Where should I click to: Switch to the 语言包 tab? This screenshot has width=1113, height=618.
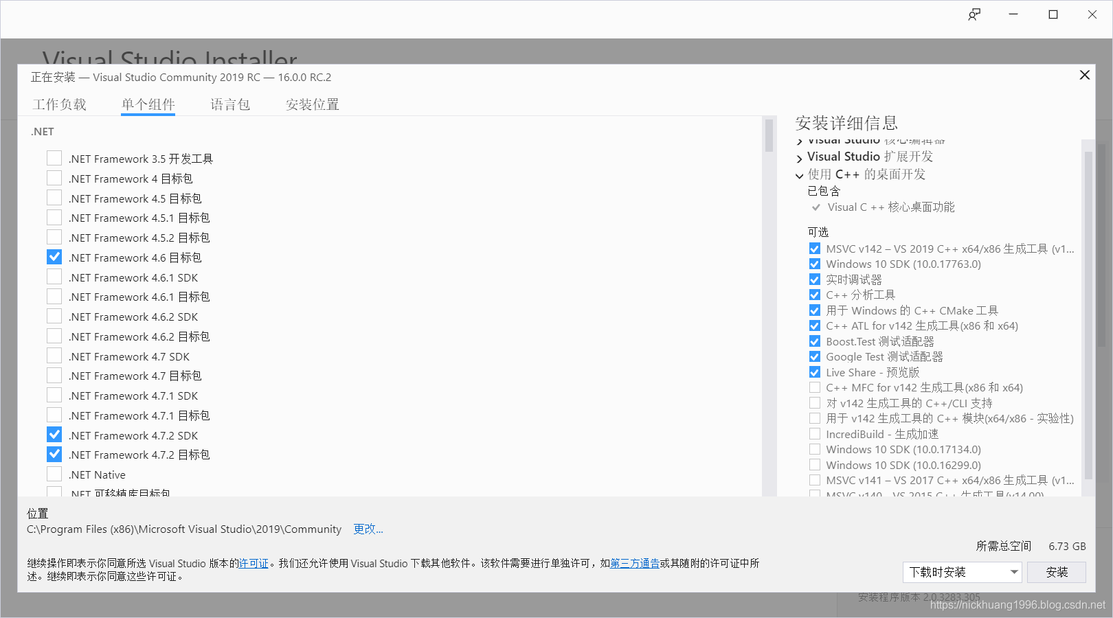pyautogui.click(x=230, y=104)
